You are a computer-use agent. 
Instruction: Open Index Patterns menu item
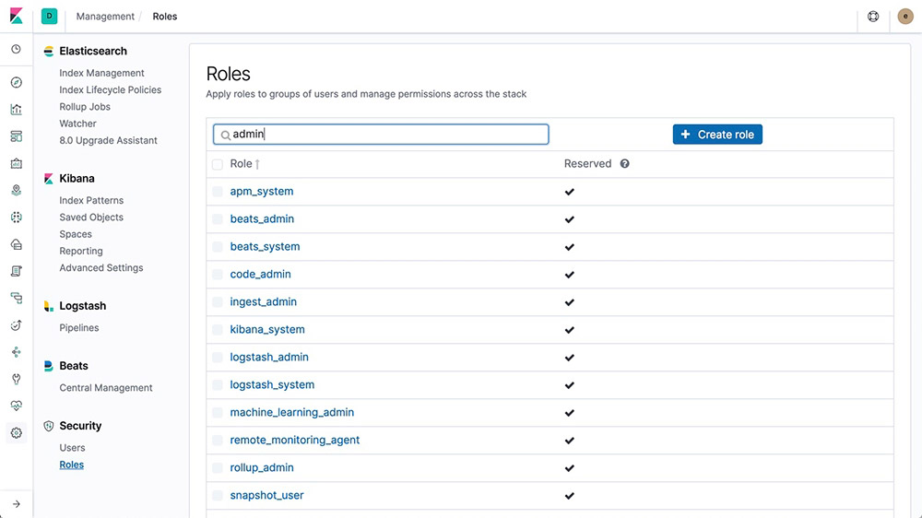point(91,201)
